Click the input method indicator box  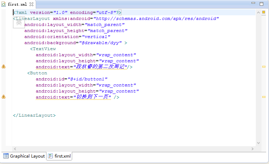[19, 22]
